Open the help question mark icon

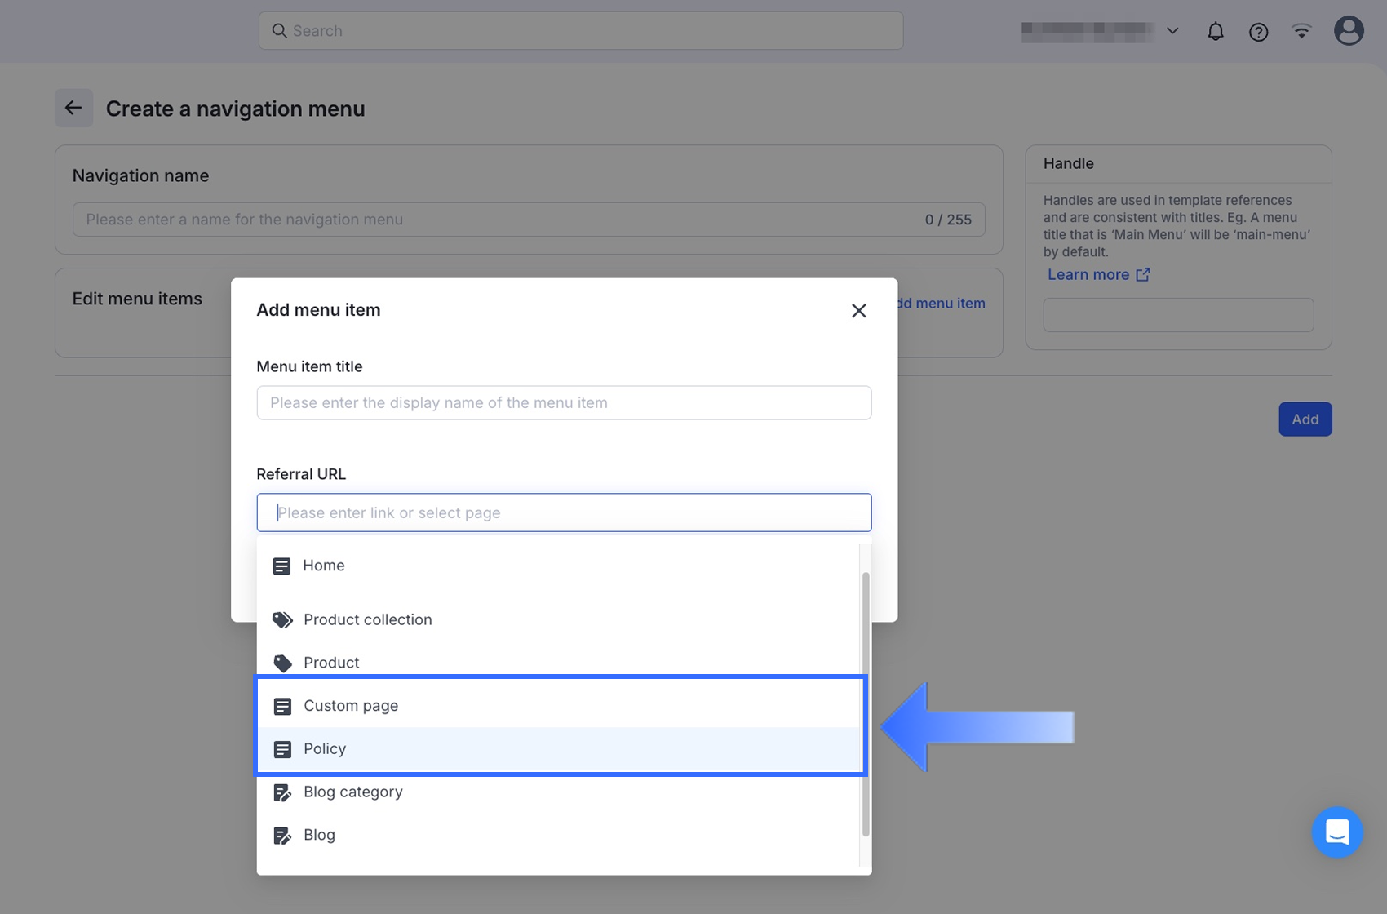coord(1258,31)
